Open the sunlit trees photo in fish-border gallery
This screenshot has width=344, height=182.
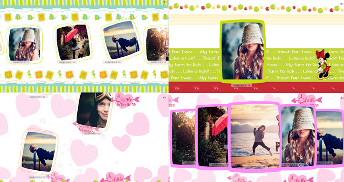[157, 44]
